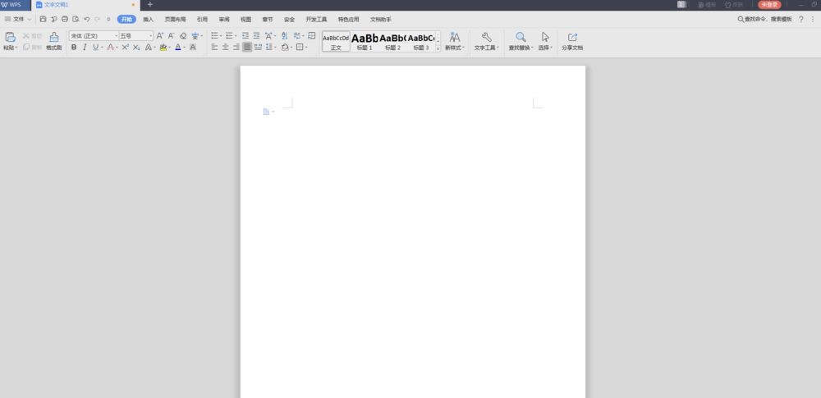
Task: Clear formatting with the eraser icon
Action: (183, 35)
